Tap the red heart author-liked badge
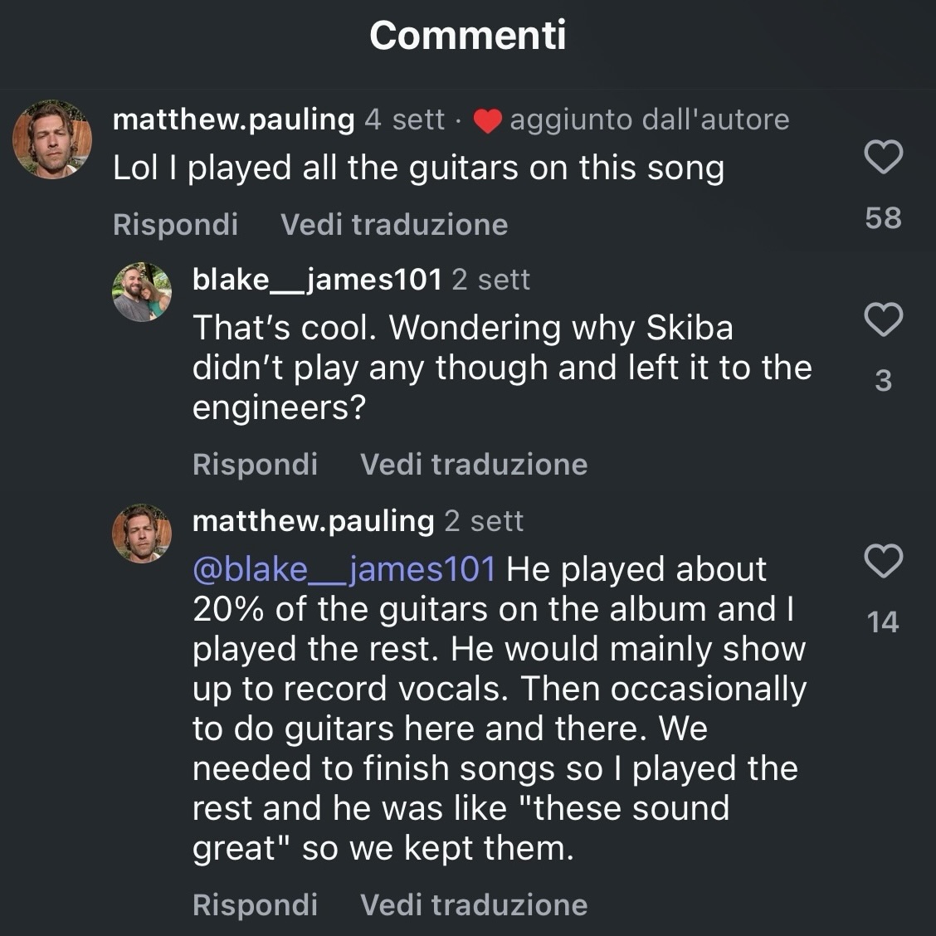 [487, 121]
